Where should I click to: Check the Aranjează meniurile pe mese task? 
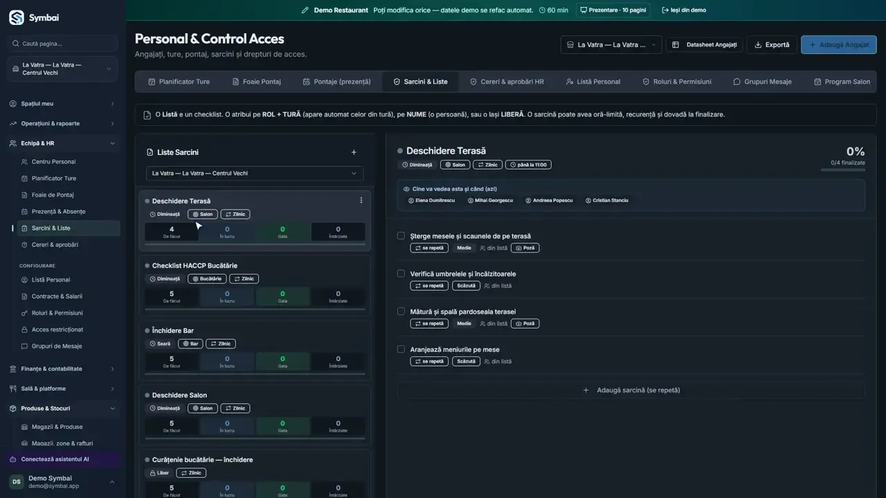(401, 349)
